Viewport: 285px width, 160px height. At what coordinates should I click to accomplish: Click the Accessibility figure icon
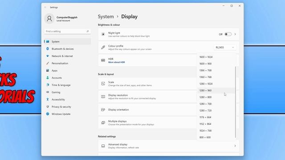click(48, 100)
